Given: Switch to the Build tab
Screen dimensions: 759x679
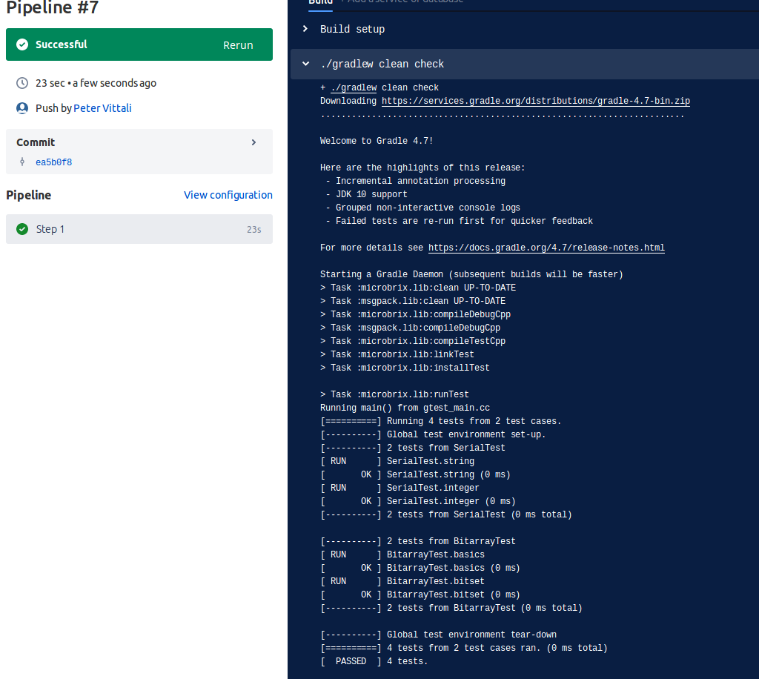Looking at the screenshot, I should tap(319, 1).
